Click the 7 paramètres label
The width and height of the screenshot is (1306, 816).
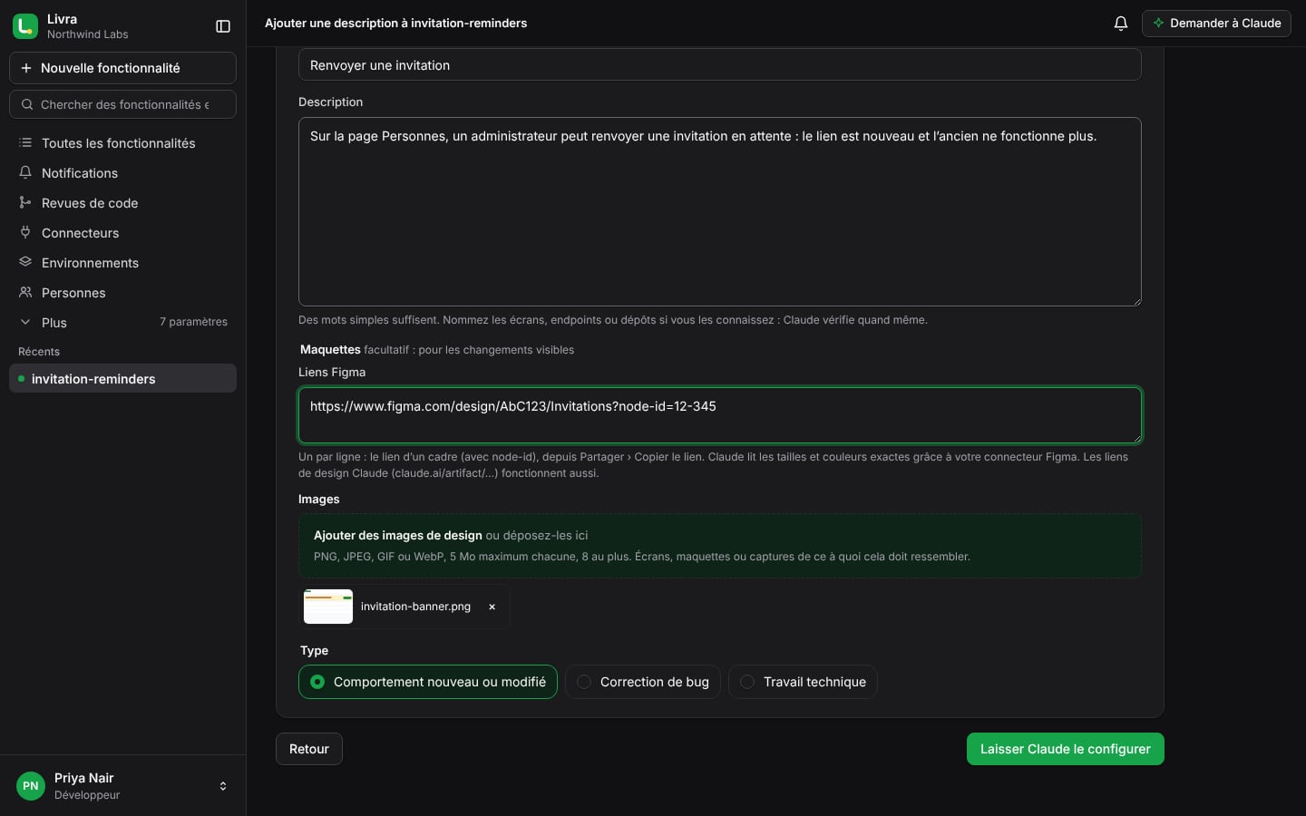193,322
